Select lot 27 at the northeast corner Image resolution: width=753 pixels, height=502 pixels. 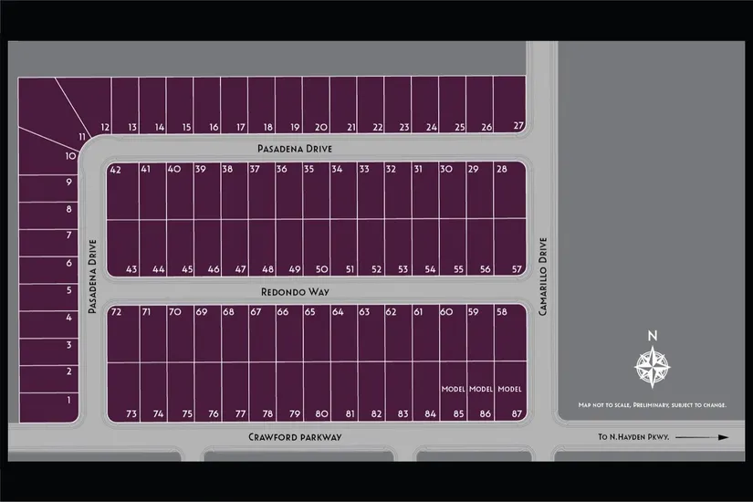[x=513, y=105]
